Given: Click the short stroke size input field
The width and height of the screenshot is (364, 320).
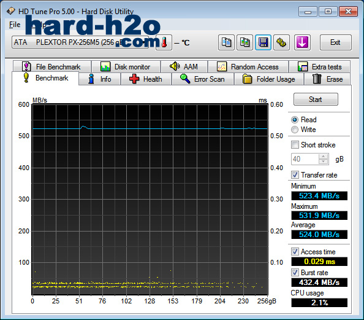Looking at the screenshot, I should [305, 159].
